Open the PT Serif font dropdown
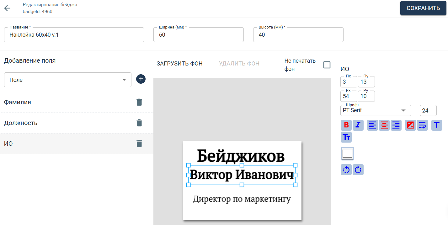This screenshot has height=225, width=448. coord(376,110)
